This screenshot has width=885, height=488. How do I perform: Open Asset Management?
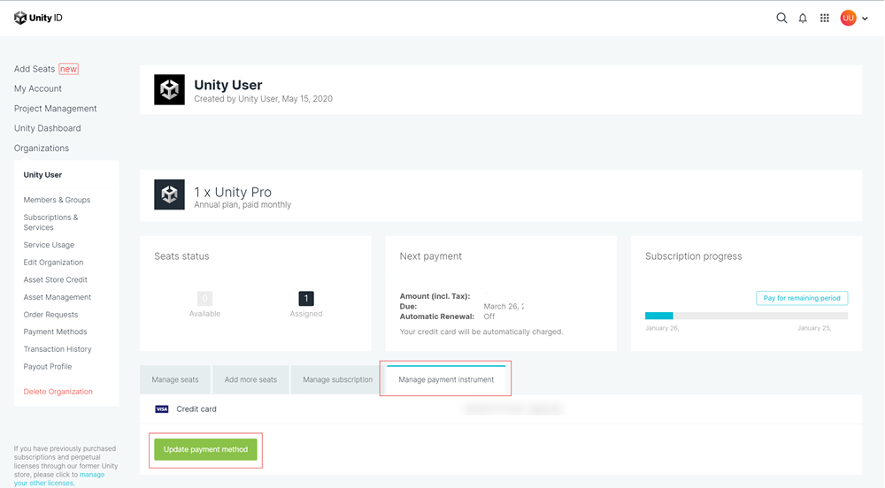tap(57, 297)
